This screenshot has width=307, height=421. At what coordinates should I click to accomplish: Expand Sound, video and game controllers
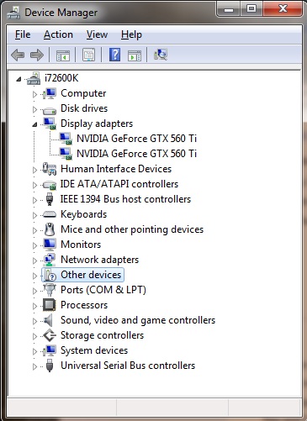point(34,321)
